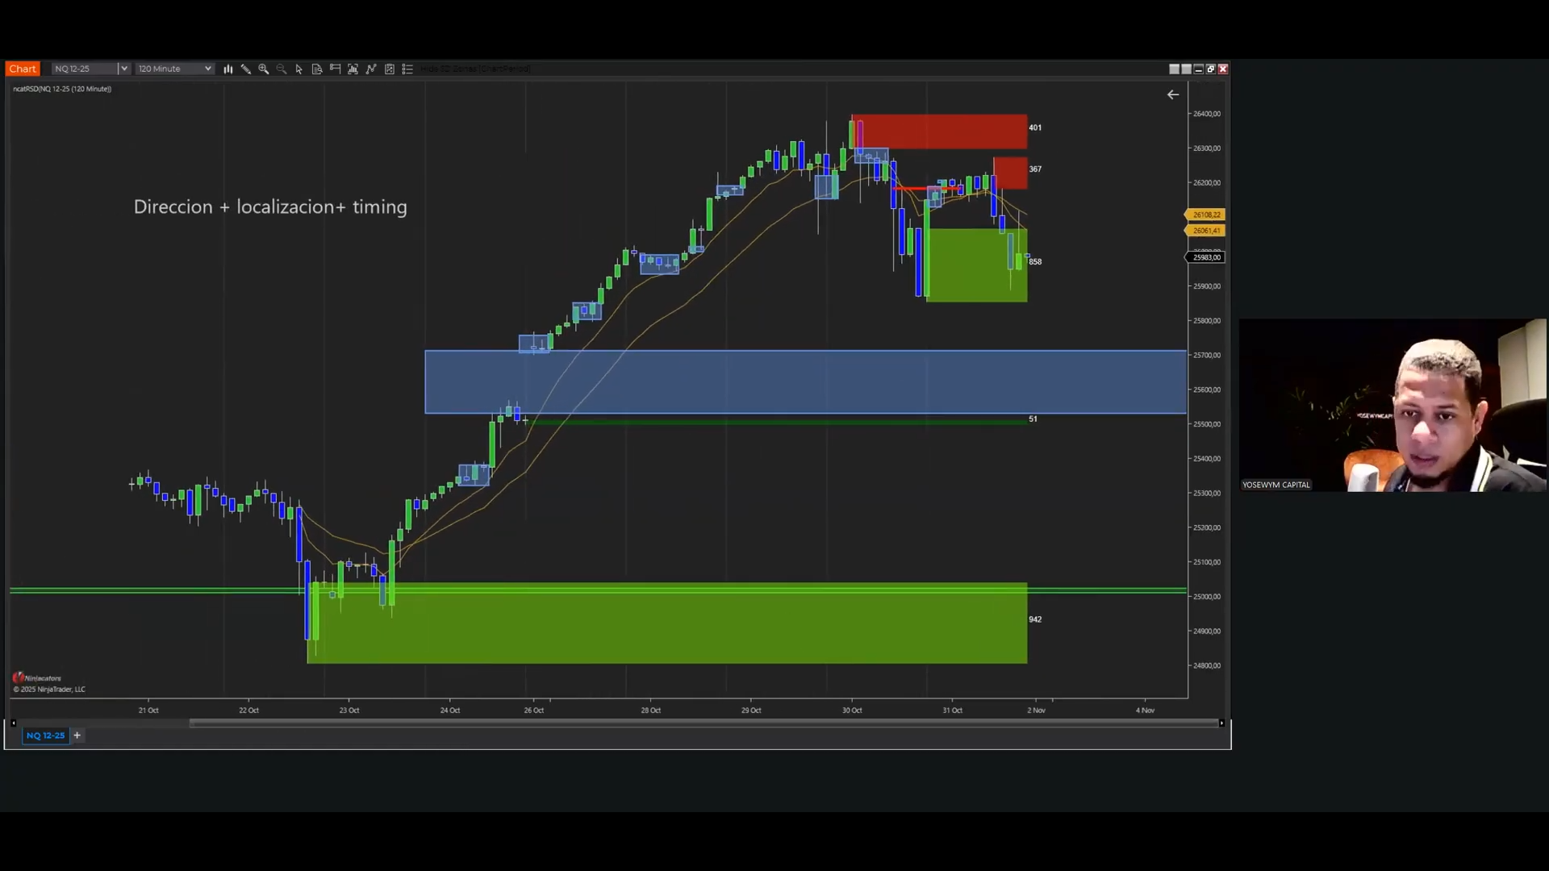Open the indicators icon in toolbar
Screen dimensions: 1549x871
(353, 69)
